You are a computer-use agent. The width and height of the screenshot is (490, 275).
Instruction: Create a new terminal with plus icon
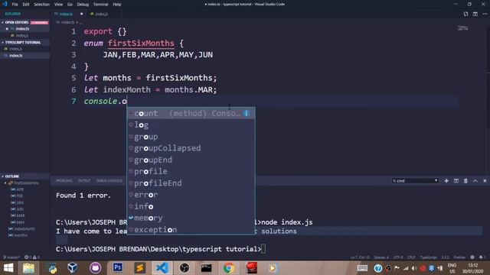click(446, 181)
